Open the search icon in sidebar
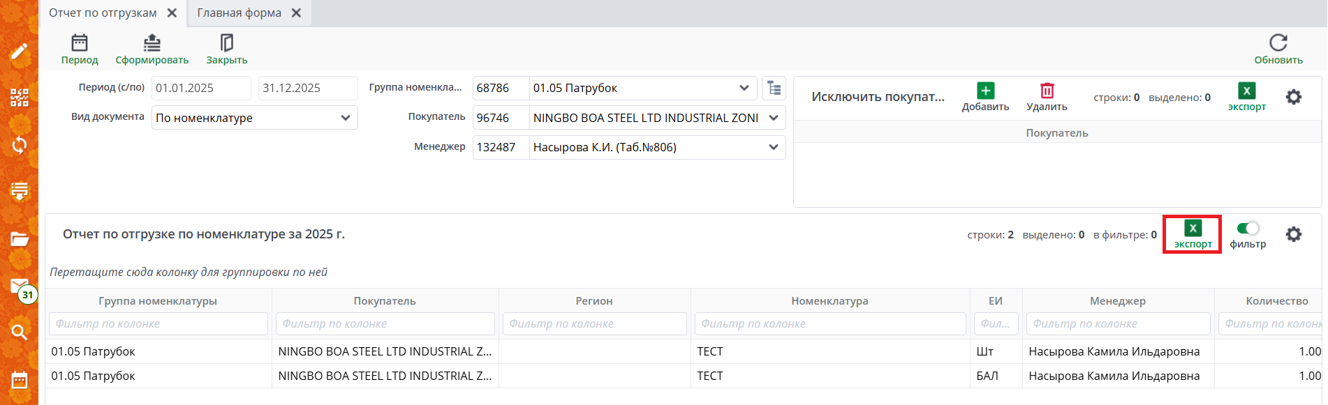Viewport: 1328px width, 405px height. (x=19, y=332)
